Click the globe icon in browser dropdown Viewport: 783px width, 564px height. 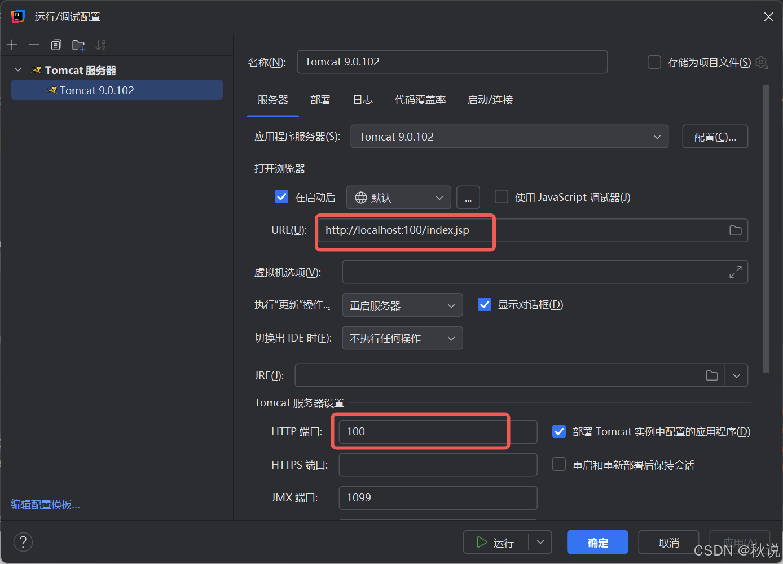point(361,198)
